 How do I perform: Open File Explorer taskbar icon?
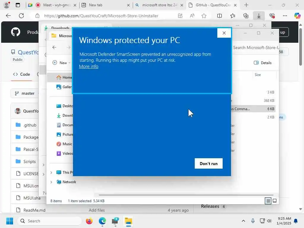[x=128, y=221]
